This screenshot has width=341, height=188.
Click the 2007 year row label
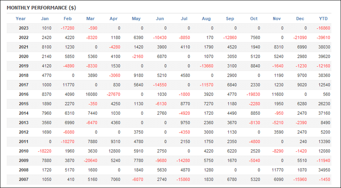tap(23, 180)
